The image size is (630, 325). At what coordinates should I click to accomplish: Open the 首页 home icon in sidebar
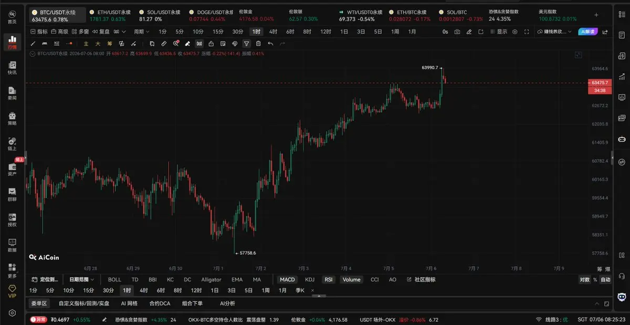pos(12,17)
